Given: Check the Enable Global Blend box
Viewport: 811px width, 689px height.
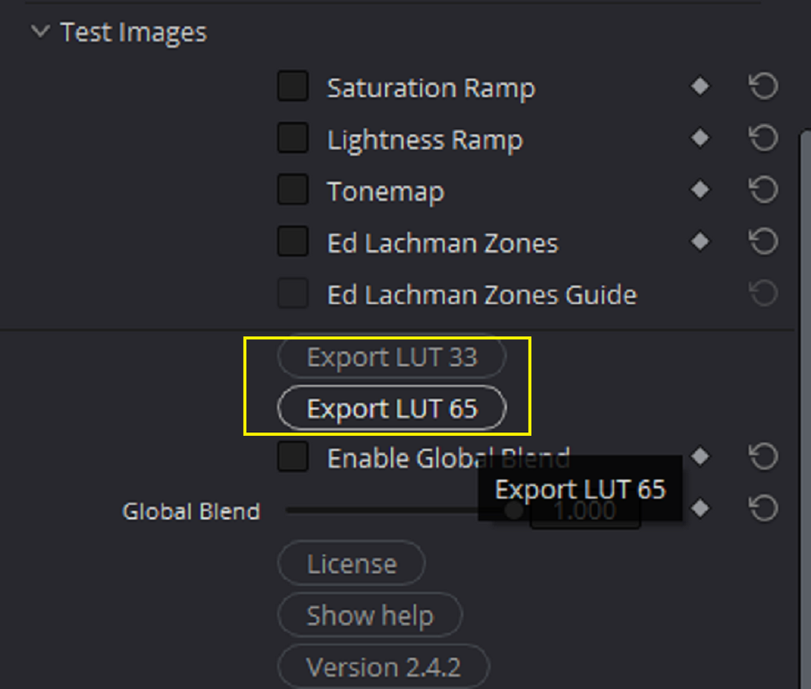Looking at the screenshot, I should coord(293,456).
